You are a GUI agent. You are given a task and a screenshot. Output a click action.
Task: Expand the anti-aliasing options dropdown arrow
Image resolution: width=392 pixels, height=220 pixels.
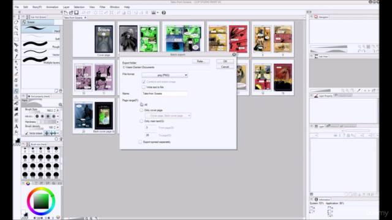point(58,116)
